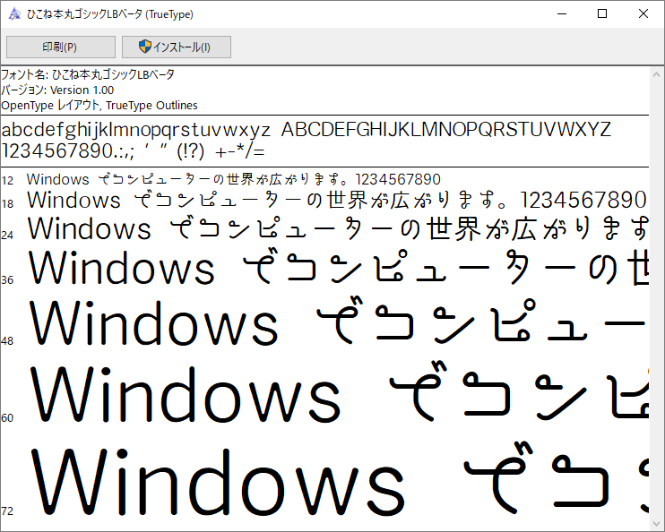Click the Version 1.00 text line
Viewport: 665px width, 532px height.
click(57, 90)
